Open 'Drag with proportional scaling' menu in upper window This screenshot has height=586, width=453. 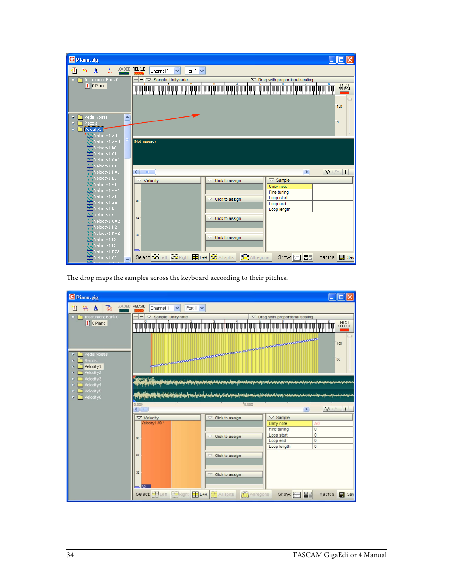pyautogui.click(x=253, y=80)
